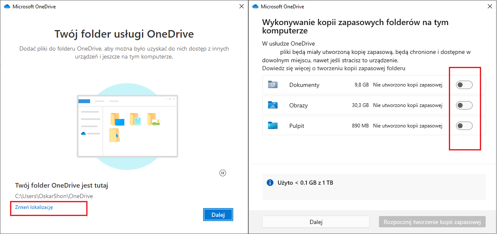Click backup status text in Obrazy row
The height and width of the screenshot is (234, 497).
pyautogui.click(x=408, y=106)
